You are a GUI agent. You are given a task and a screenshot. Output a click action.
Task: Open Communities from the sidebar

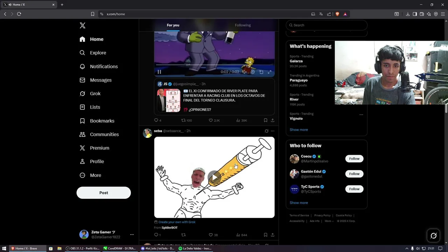click(99, 134)
